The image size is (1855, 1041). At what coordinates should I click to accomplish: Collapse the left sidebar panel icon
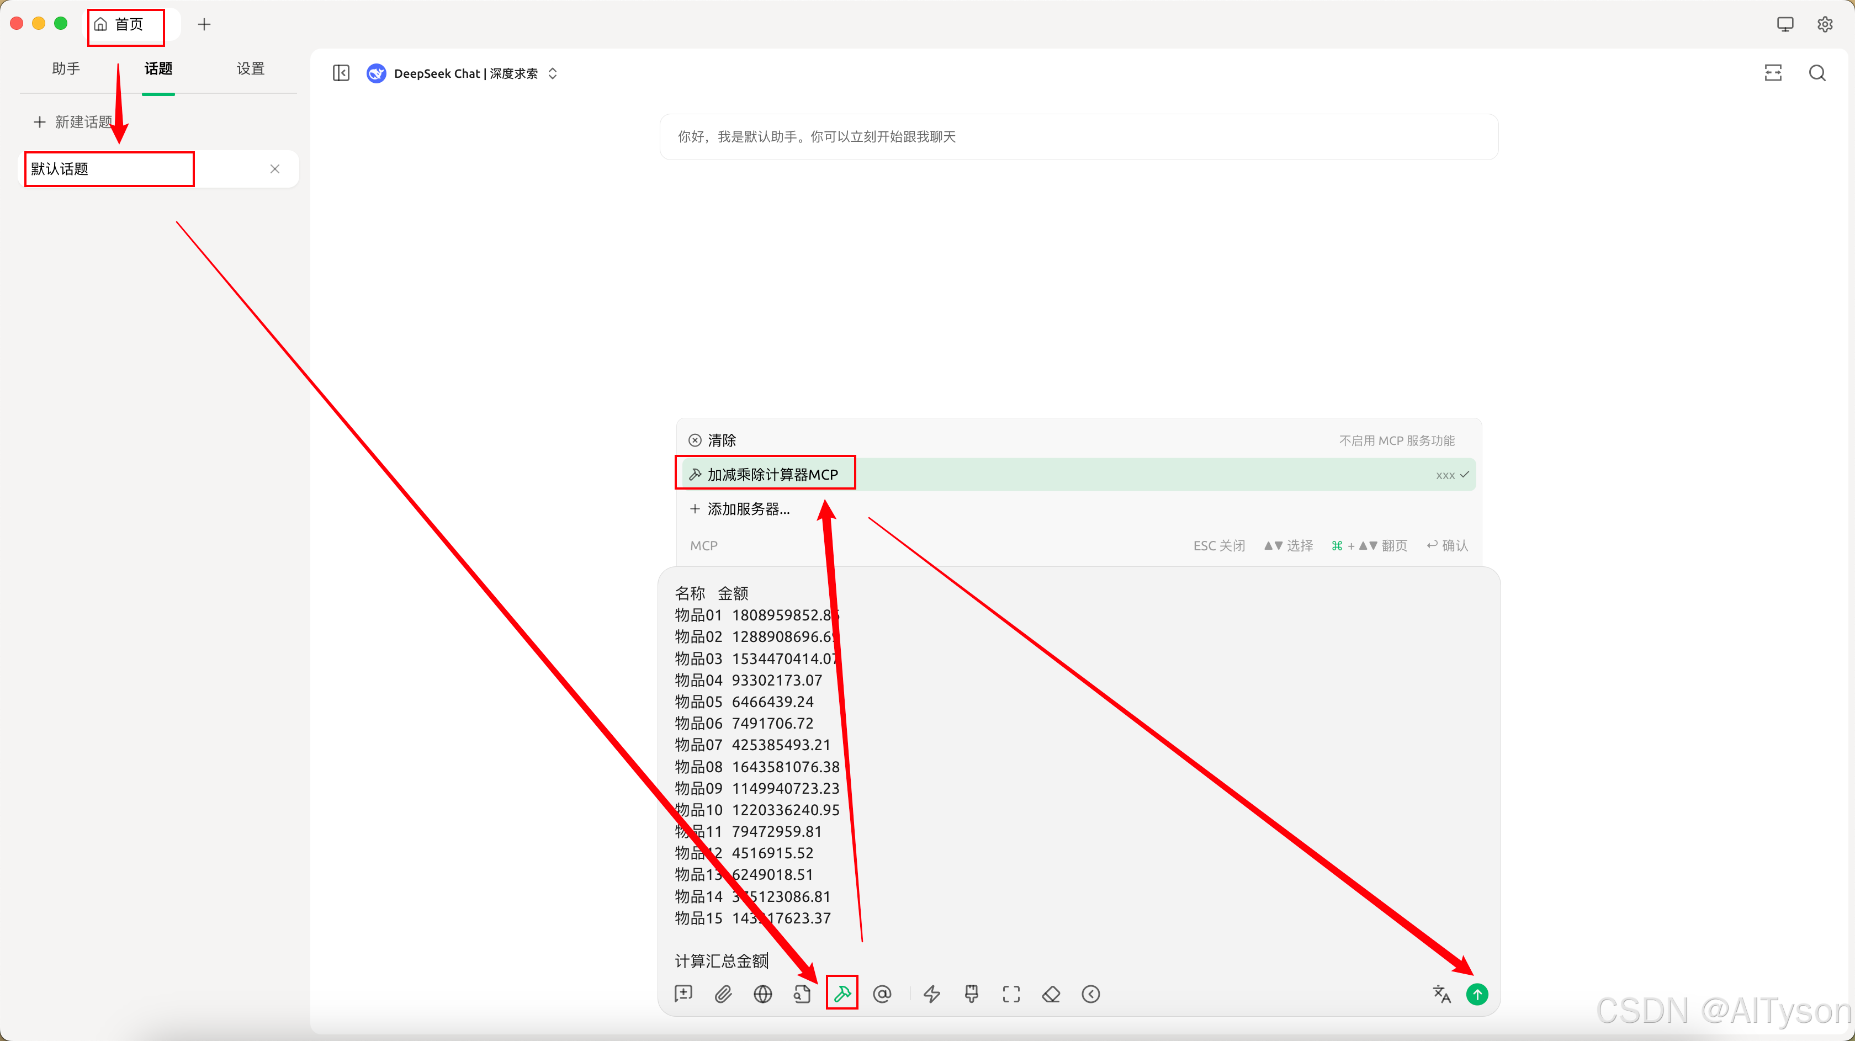point(341,73)
